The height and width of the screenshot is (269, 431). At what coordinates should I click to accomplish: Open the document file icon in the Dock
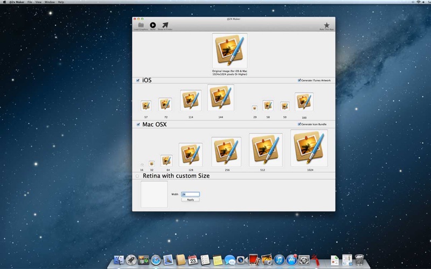(x=335, y=260)
